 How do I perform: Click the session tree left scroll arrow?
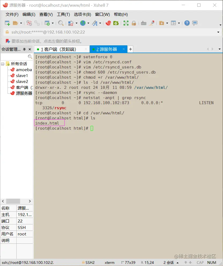3,201
